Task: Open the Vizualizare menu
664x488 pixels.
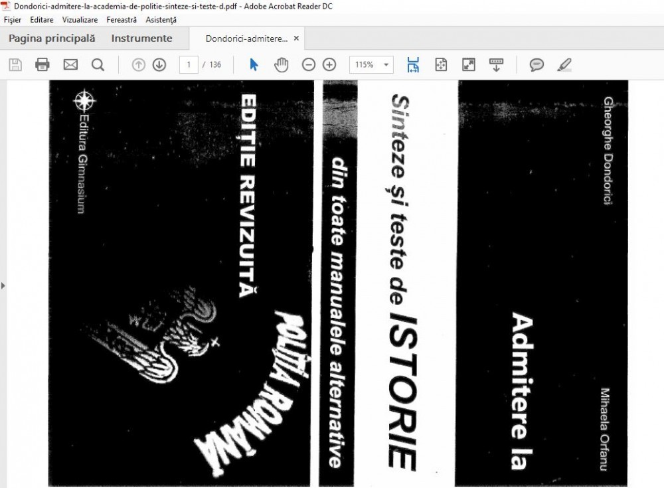Action: point(80,20)
